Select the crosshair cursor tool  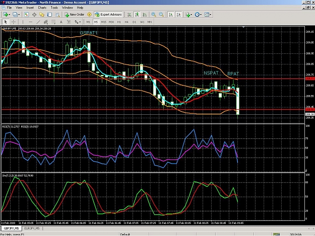(14, 22)
